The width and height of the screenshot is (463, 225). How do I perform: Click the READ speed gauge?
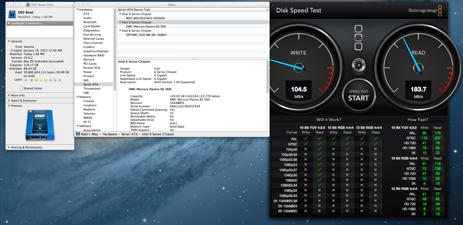point(418,68)
